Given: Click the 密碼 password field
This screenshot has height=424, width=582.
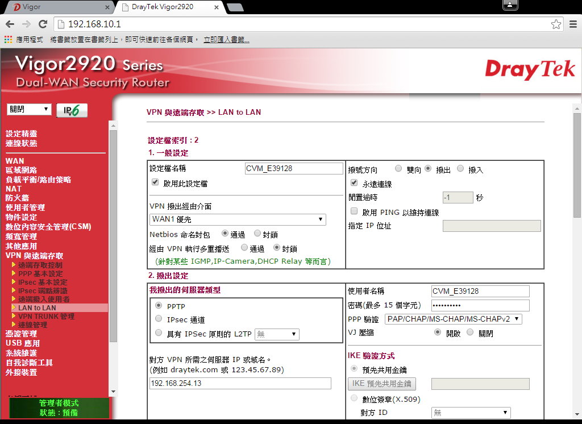Looking at the screenshot, I should coord(480,305).
